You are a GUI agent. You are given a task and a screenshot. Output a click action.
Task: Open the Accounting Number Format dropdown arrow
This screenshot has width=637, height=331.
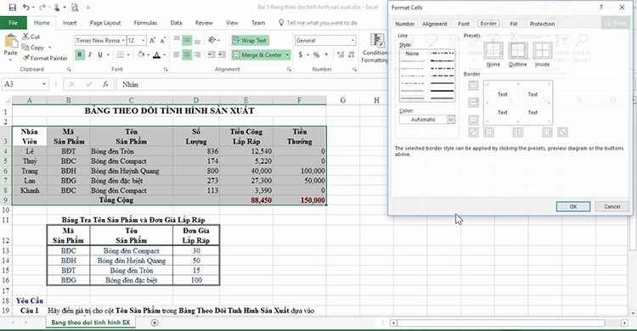(x=307, y=55)
